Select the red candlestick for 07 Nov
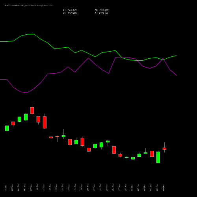 point(32,110)
